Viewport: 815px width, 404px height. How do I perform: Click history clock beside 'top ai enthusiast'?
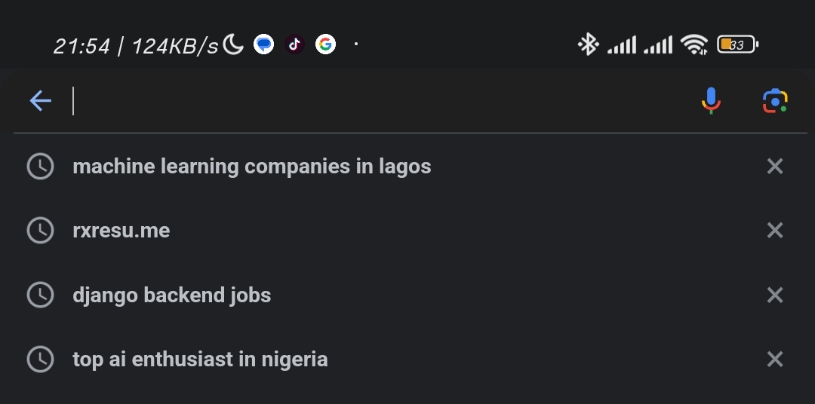pos(40,359)
